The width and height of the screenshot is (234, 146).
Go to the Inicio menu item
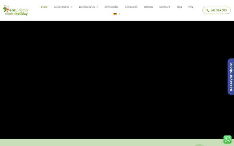pyautogui.click(x=44, y=7)
